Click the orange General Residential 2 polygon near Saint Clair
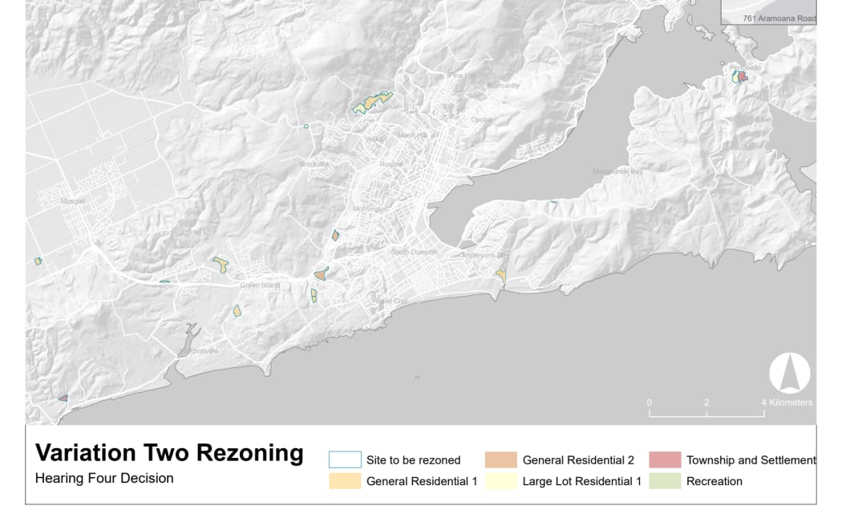Screen dimensions: 842x526 (321, 275)
